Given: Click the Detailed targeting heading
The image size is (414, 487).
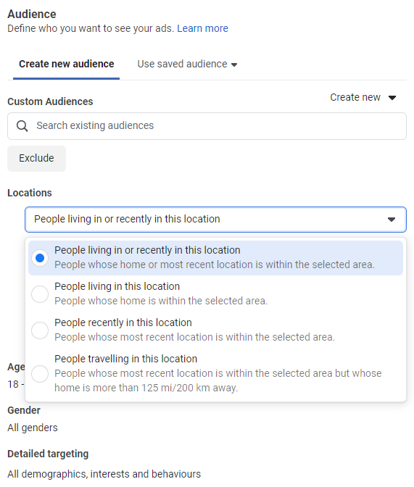Looking at the screenshot, I should click(48, 454).
